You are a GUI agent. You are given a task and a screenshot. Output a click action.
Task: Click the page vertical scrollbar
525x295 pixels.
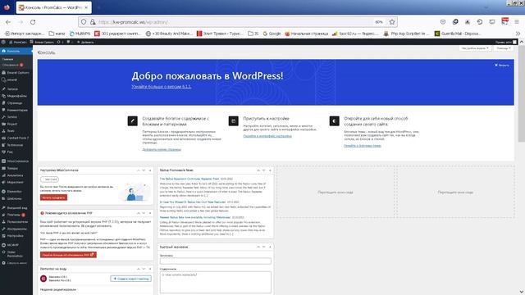pos(522,93)
